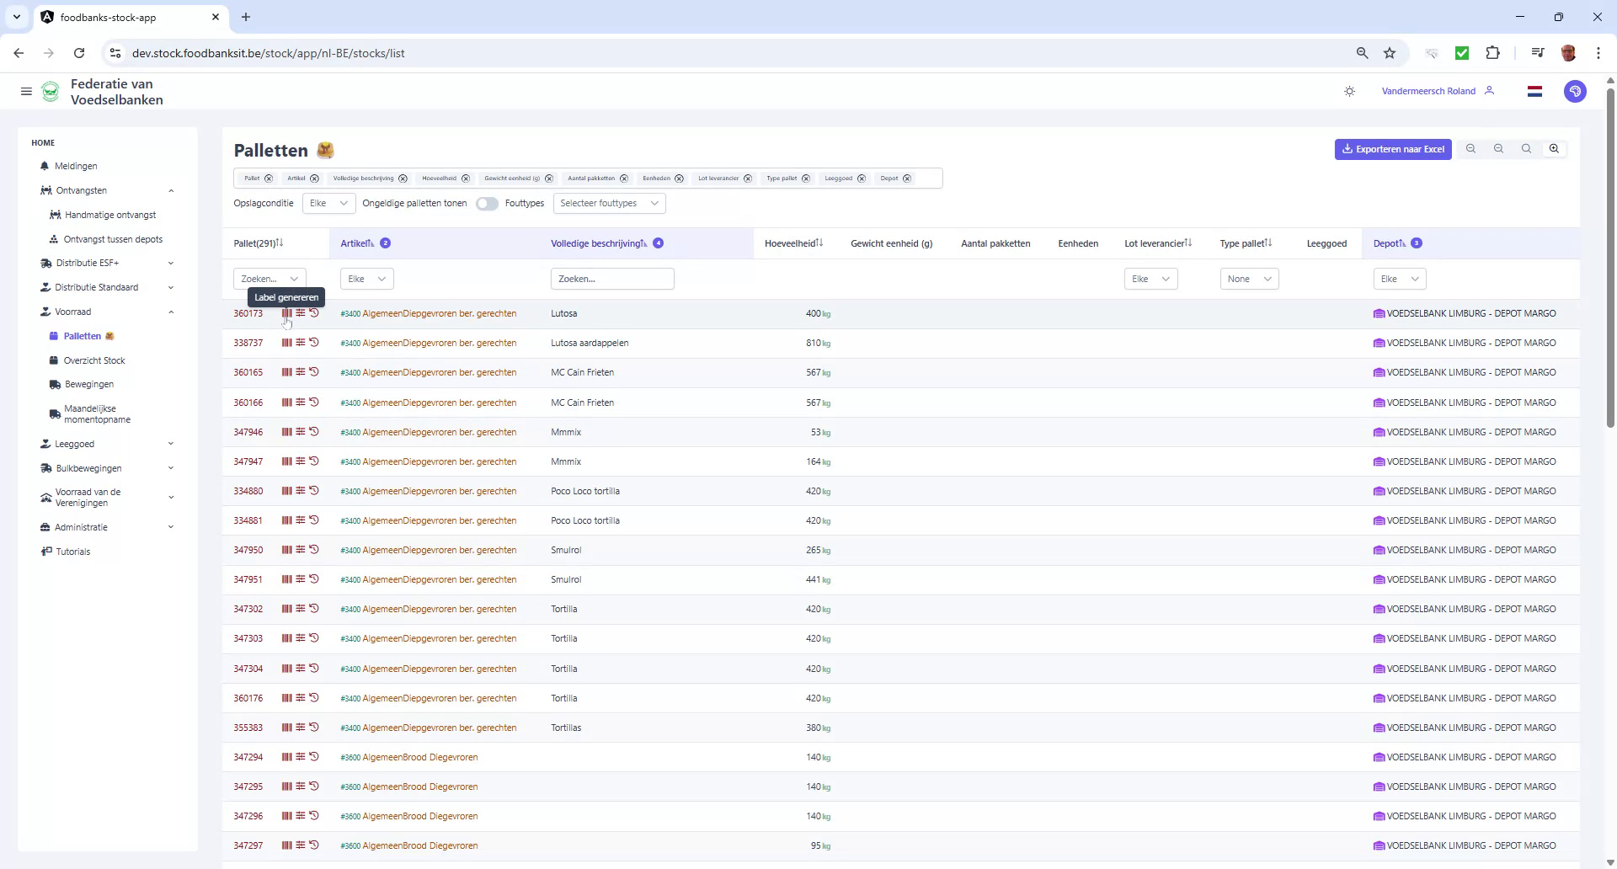Open the Fouttypes selection dropdown
1617x869 pixels.
(x=609, y=203)
